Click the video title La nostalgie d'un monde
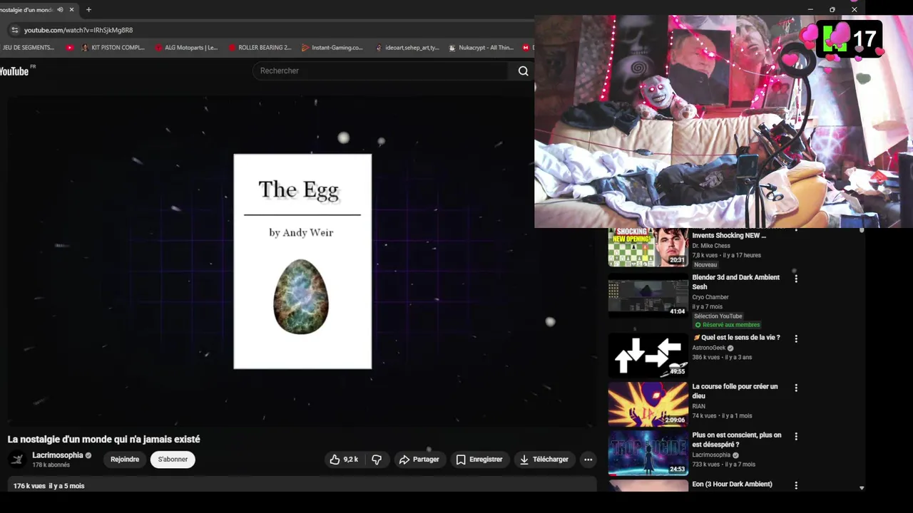Image resolution: width=913 pixels, height=513 pixels. tap(103, 440)
